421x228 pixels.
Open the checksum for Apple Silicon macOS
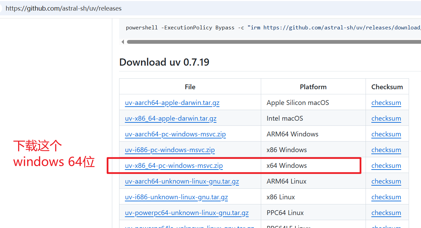[386, 103]
